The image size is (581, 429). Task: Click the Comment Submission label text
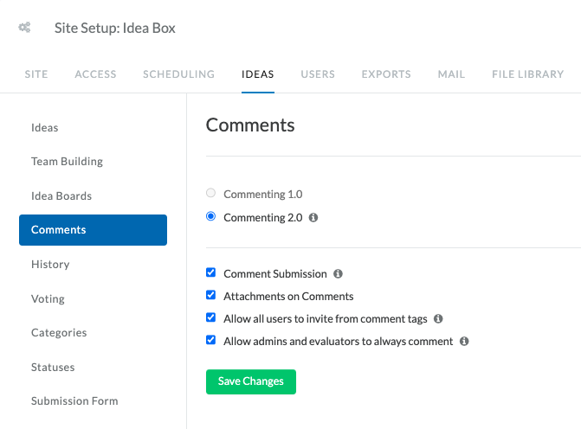(275, 274)
